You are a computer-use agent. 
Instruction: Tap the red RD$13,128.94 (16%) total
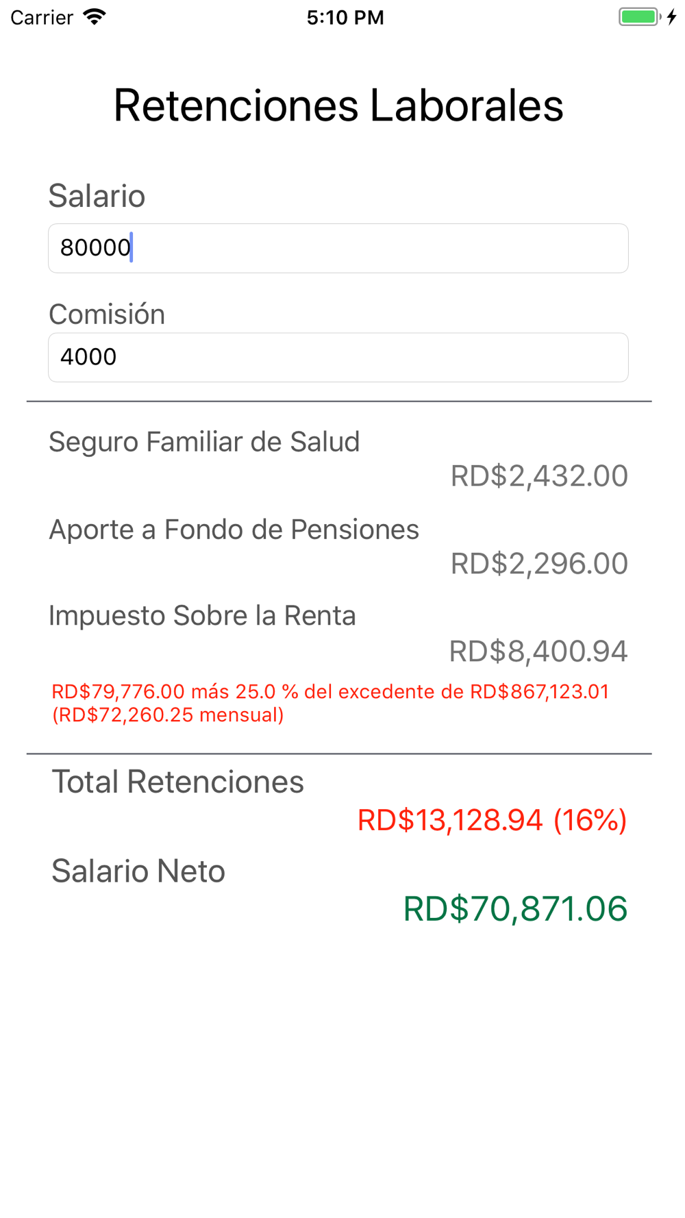point(492,820)
